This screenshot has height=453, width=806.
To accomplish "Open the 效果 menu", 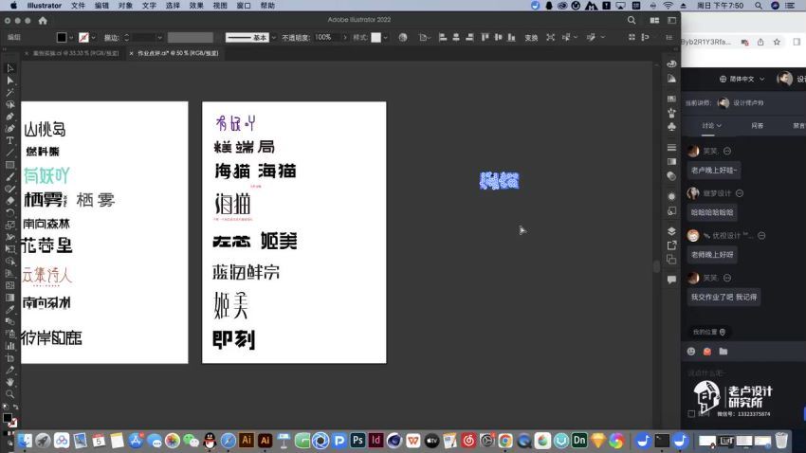I will tap(196, 6).
